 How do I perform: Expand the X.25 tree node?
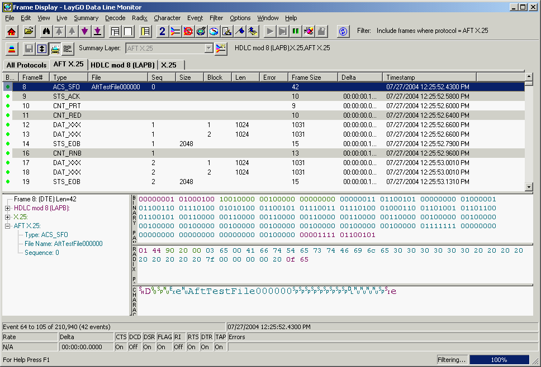point(8,217)
